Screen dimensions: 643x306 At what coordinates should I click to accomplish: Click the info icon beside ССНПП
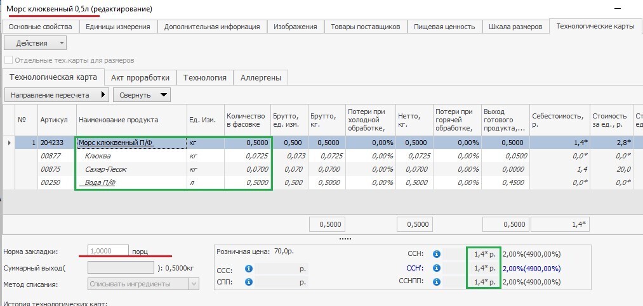pyautogui.click(x=437, y=281)
